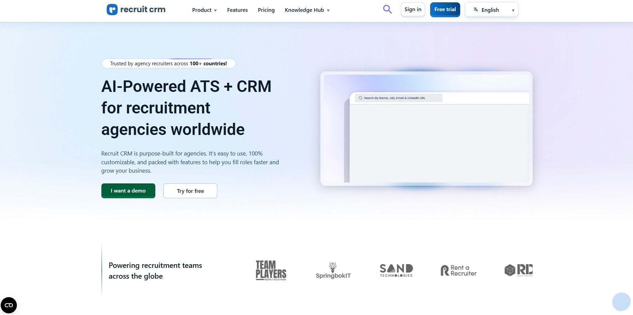Select the Team Players logo
633x315 pixels.
pyautogui.click(x=271, y=270)
